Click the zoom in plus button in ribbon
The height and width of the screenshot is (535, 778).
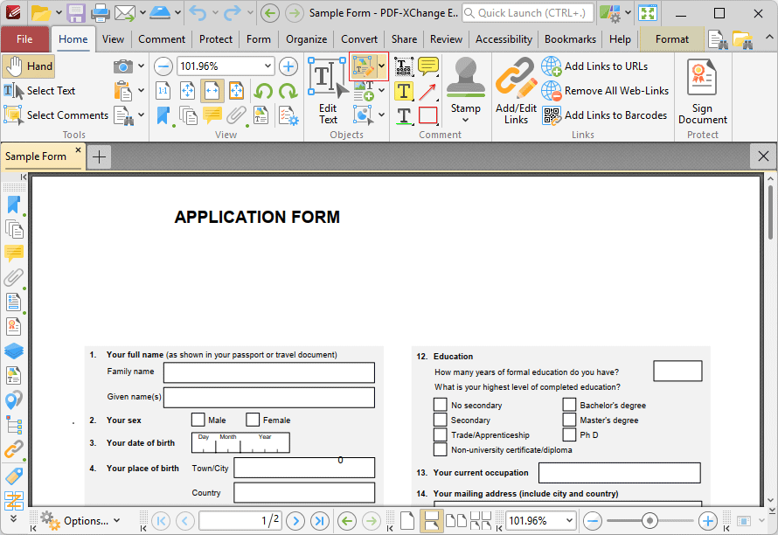pos(288,66)
